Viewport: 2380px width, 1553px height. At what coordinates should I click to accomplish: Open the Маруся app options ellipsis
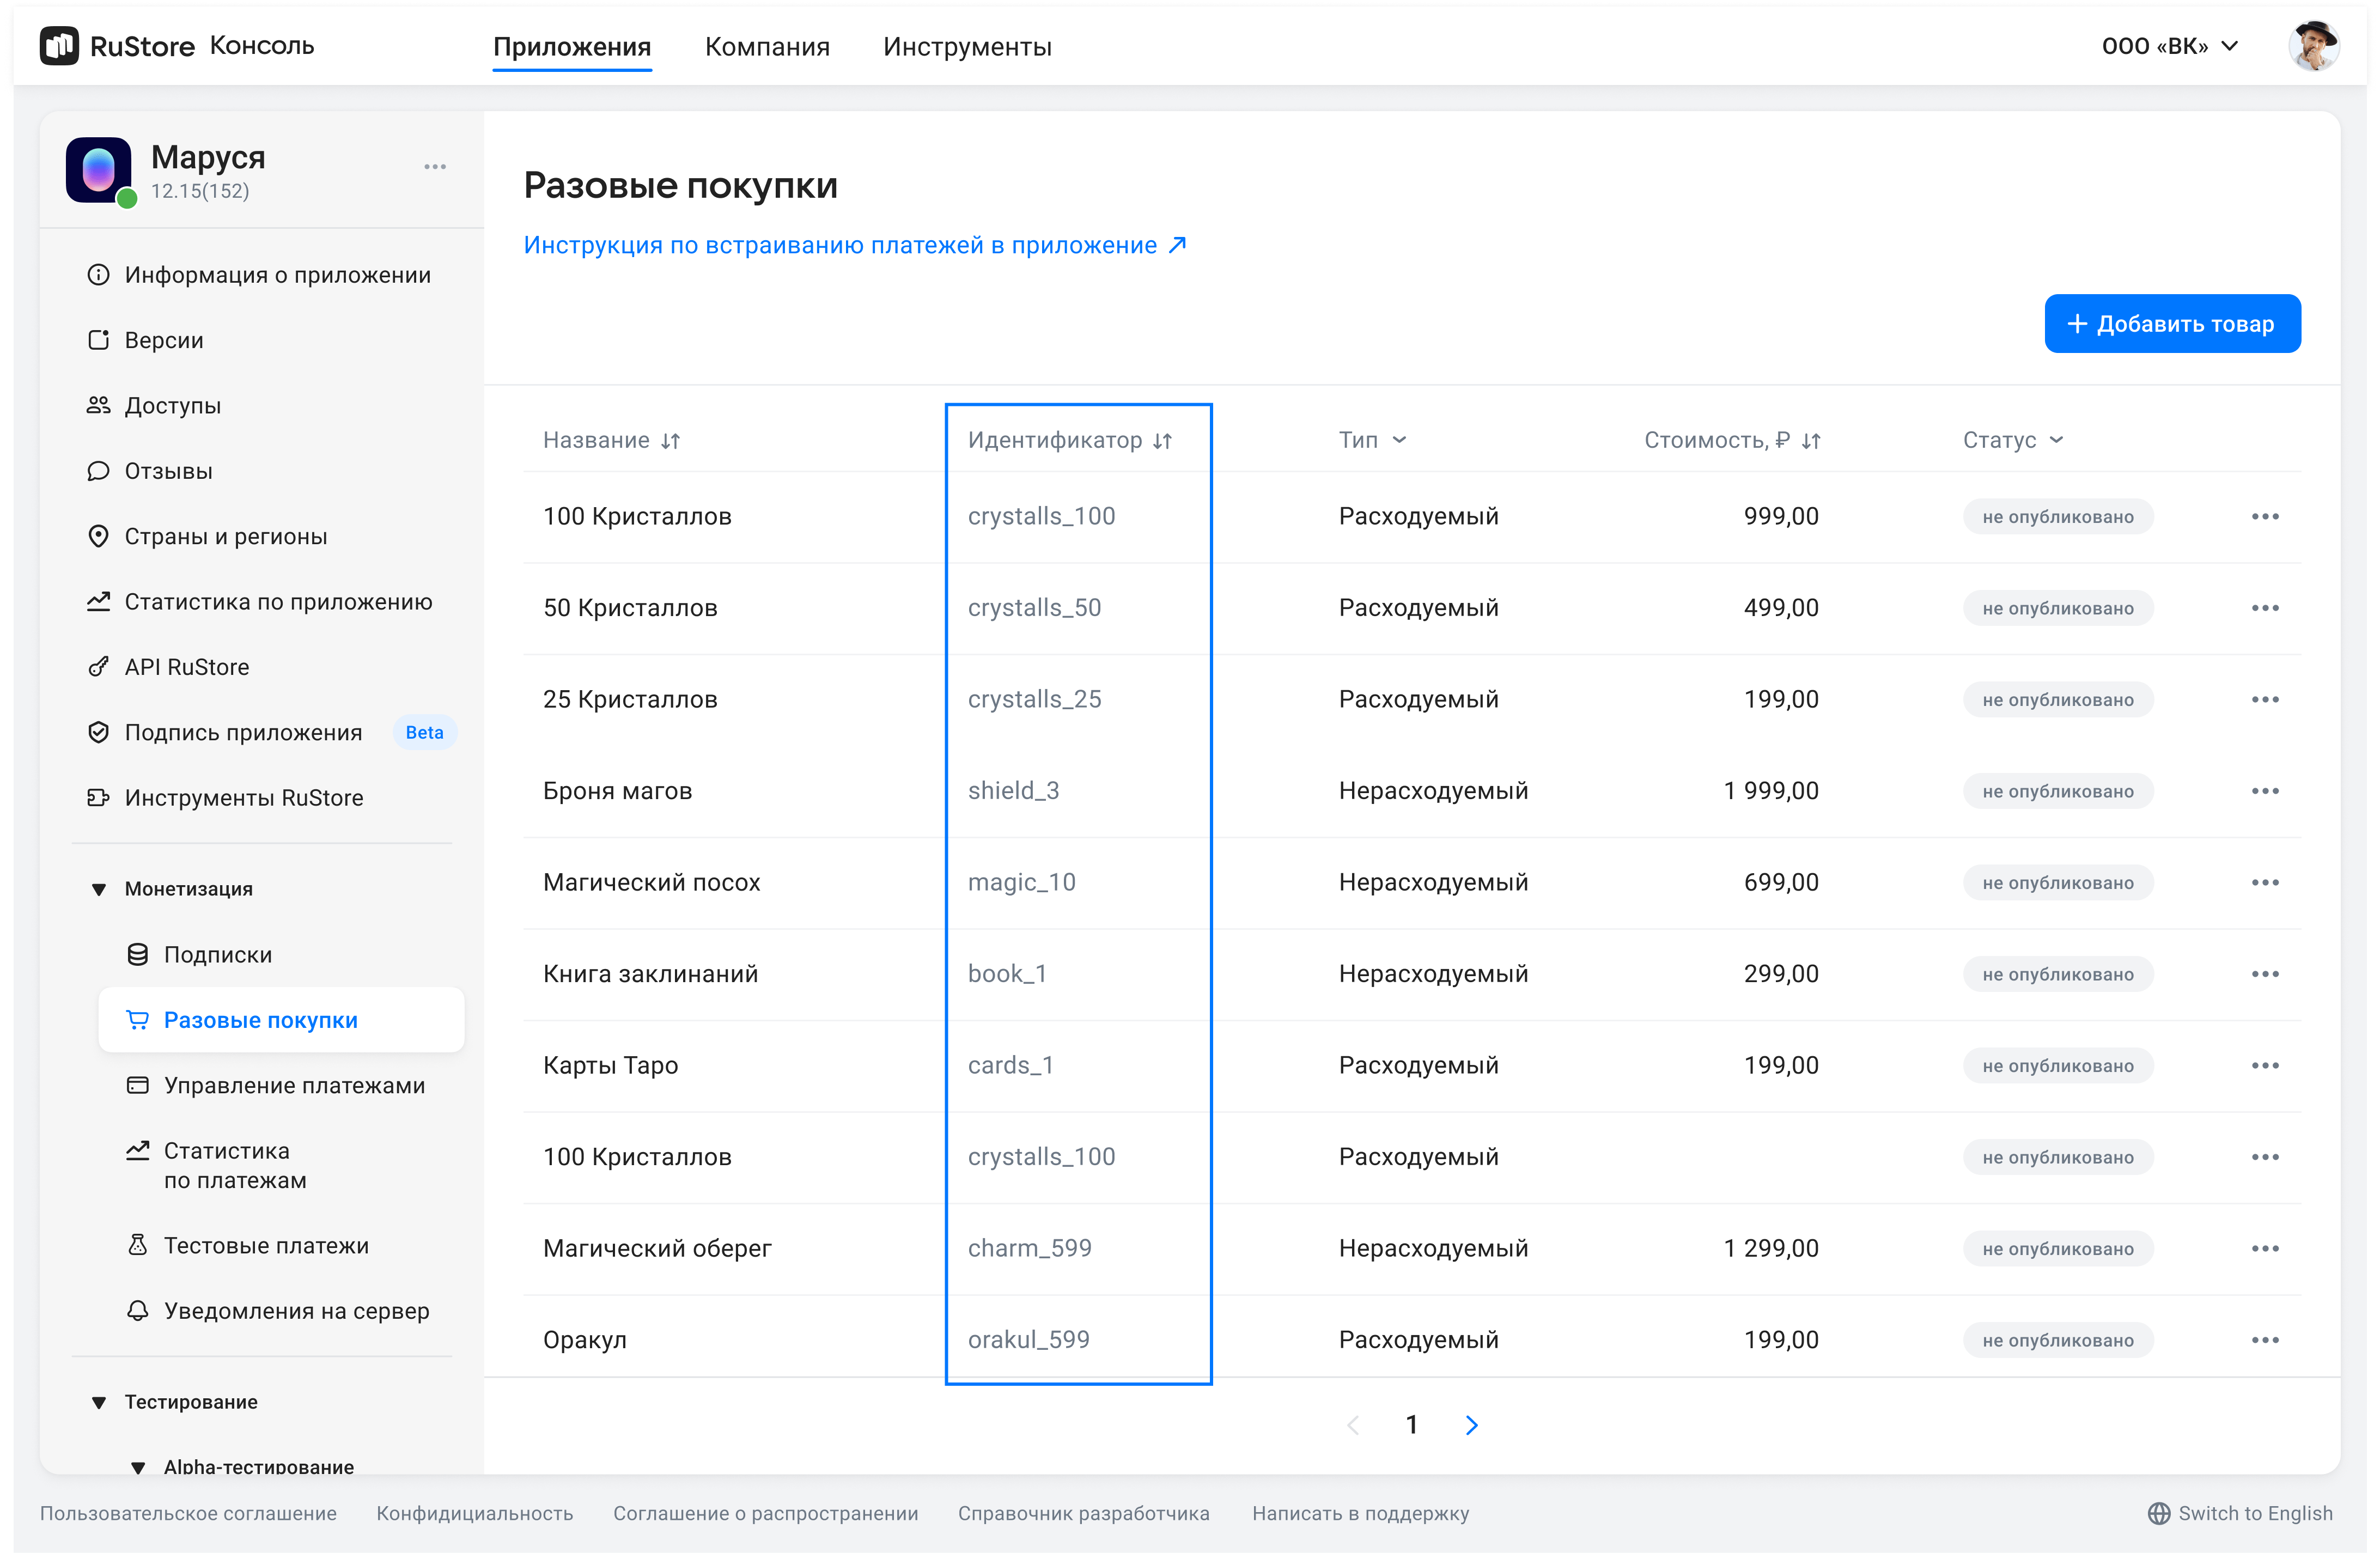click(434, 167)
